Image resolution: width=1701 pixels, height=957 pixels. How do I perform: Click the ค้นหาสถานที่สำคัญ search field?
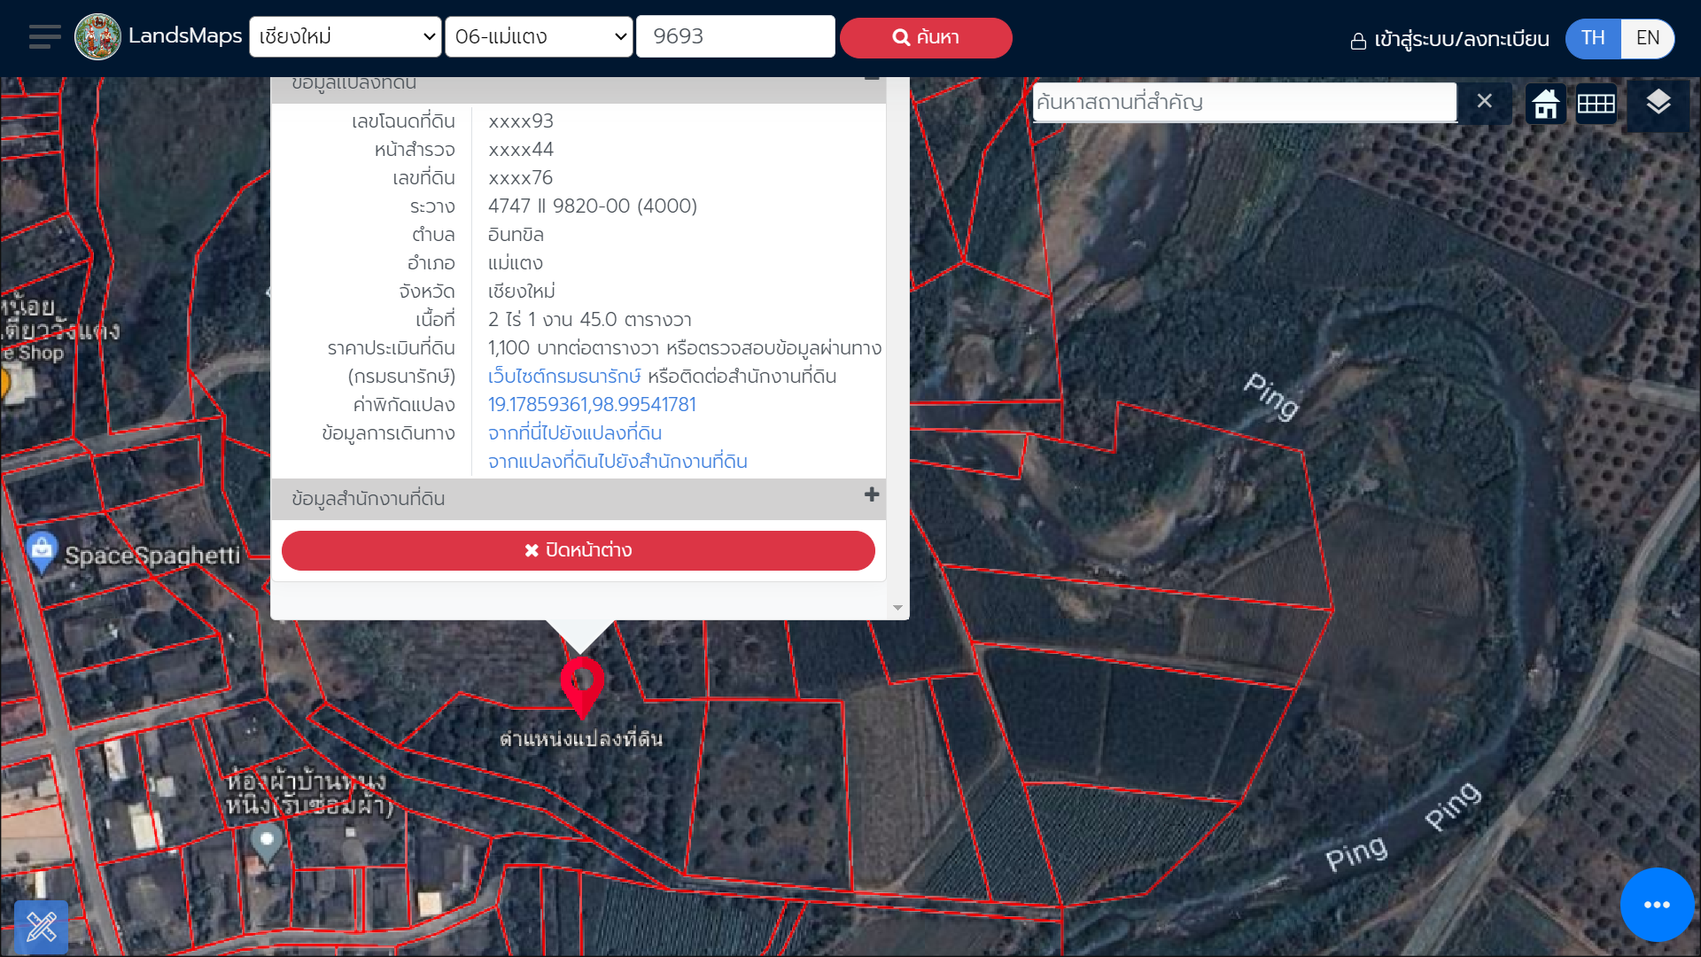[1244, 102]
